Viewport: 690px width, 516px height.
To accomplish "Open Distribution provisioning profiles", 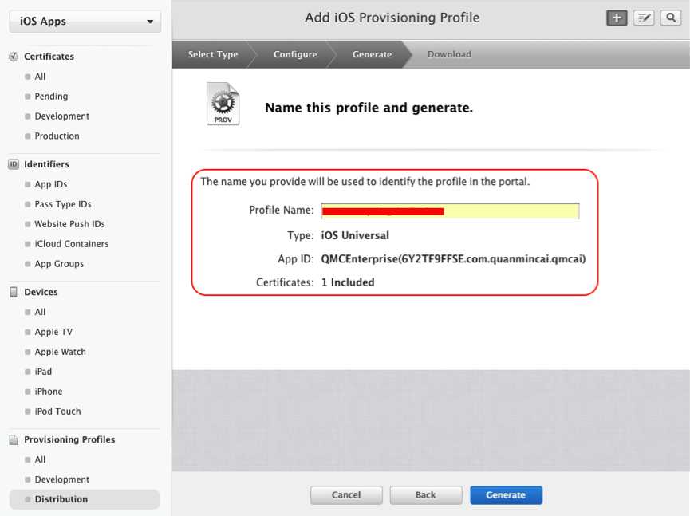I will [61, 499].
